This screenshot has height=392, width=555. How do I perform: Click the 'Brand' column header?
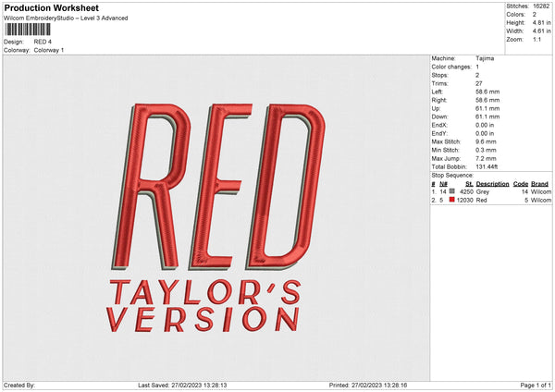point(539,184)
